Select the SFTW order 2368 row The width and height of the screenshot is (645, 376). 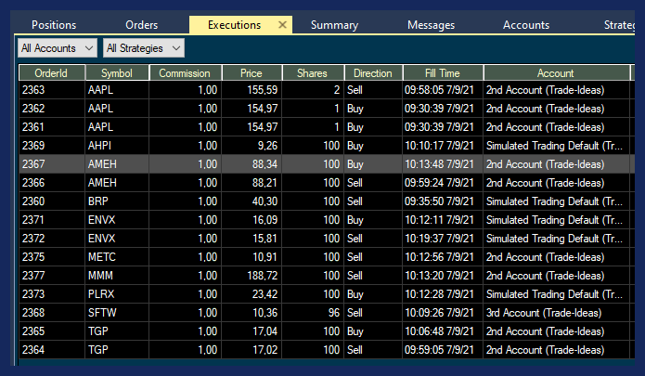tap(278, 313)
